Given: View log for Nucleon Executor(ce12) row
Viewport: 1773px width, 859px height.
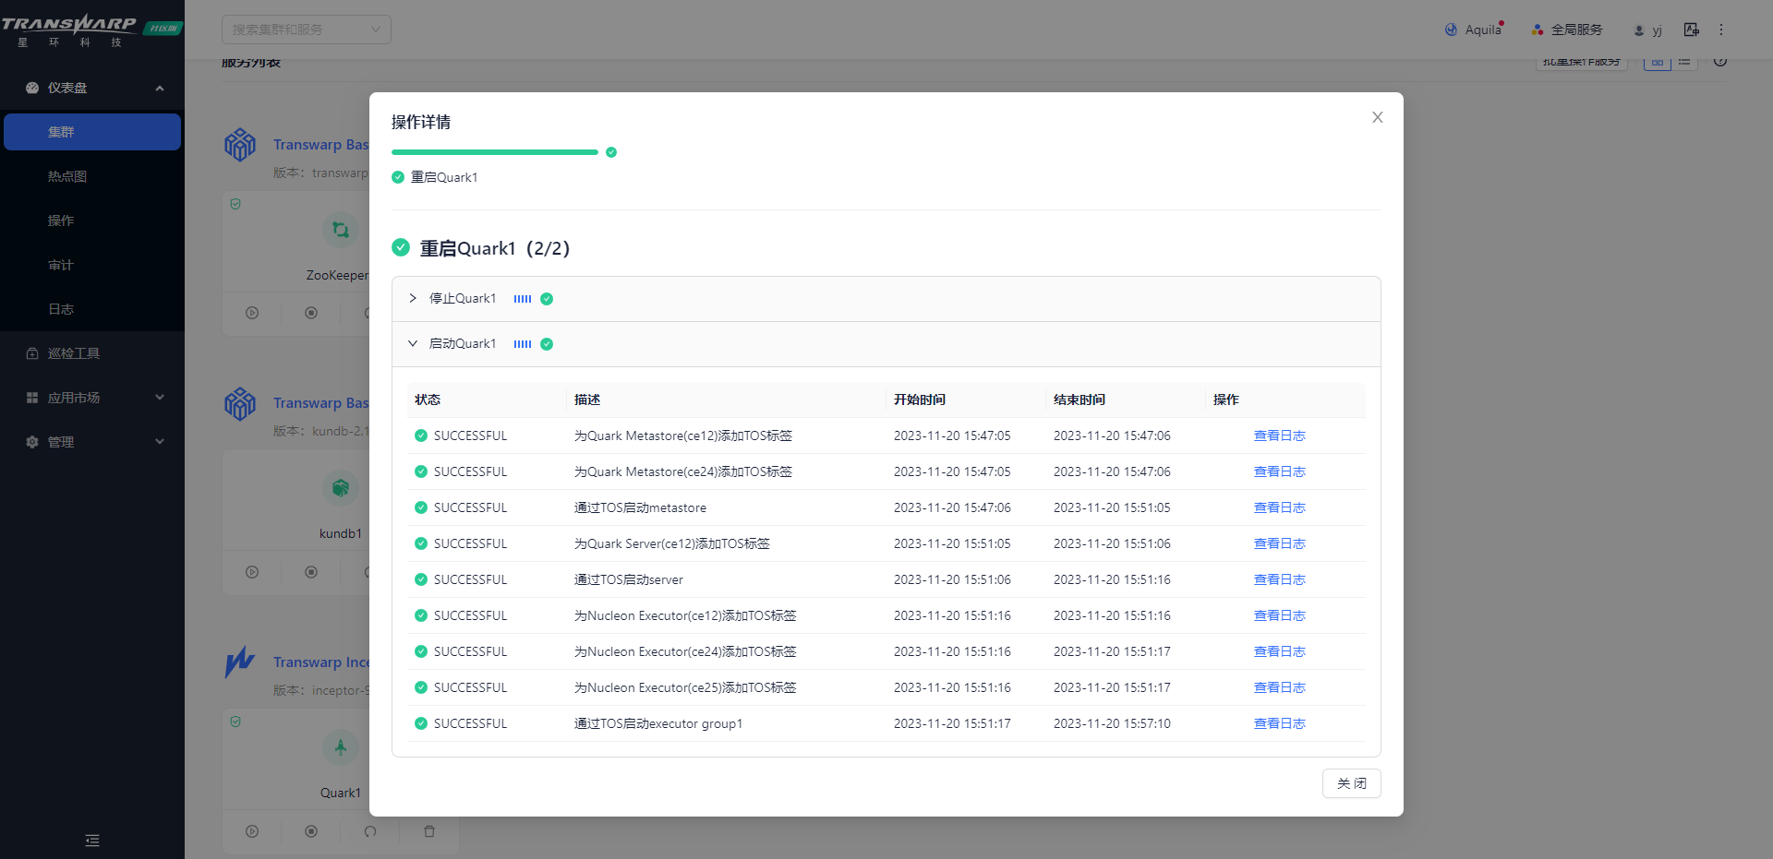Looking at the screenshot, I should click(x=1279, y=615).
